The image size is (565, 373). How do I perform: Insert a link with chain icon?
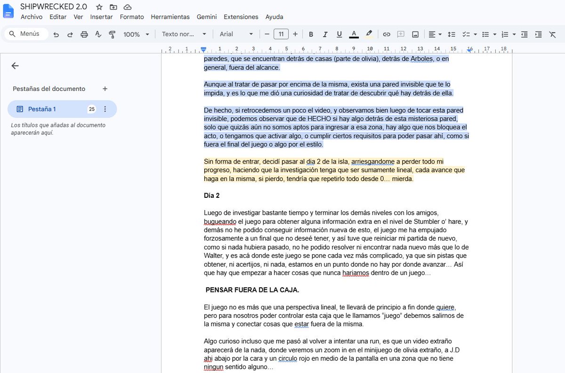pyautogui.click(x=387, y=34)
